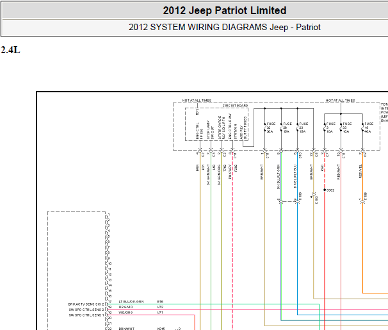
Task: Click the 'RED/YEL' wire label
Action: point(360,171)
